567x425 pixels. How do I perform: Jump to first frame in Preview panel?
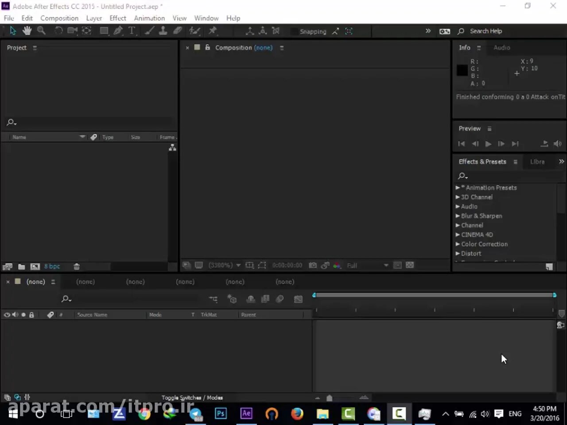[x=462, y=143]
